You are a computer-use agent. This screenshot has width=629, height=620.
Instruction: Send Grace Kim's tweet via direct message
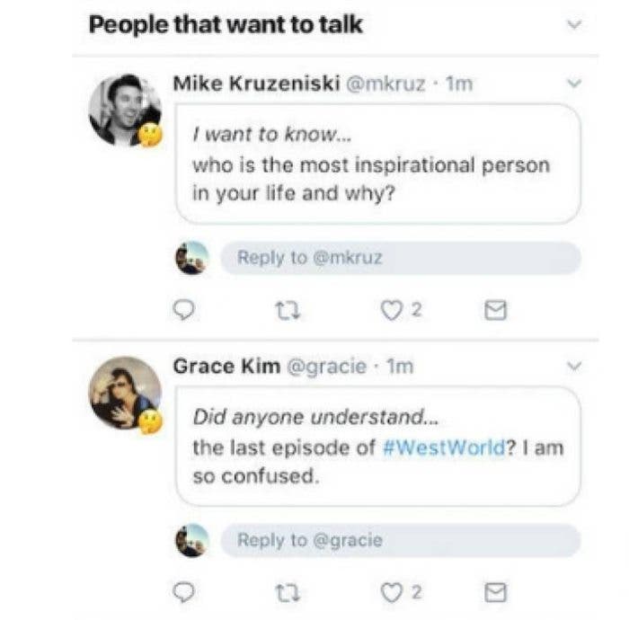point(496,592)
